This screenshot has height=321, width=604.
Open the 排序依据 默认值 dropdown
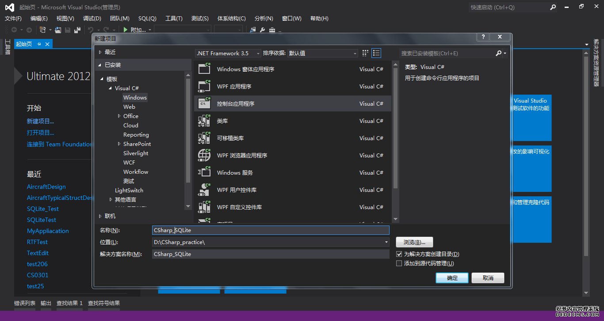pyautogui.click(x=322, y=53)
